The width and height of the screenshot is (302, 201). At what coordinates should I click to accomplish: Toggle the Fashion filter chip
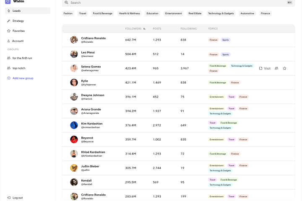(x=68, y=13)
